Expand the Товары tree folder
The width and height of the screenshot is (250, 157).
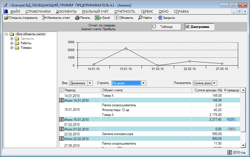pos(12,48)
